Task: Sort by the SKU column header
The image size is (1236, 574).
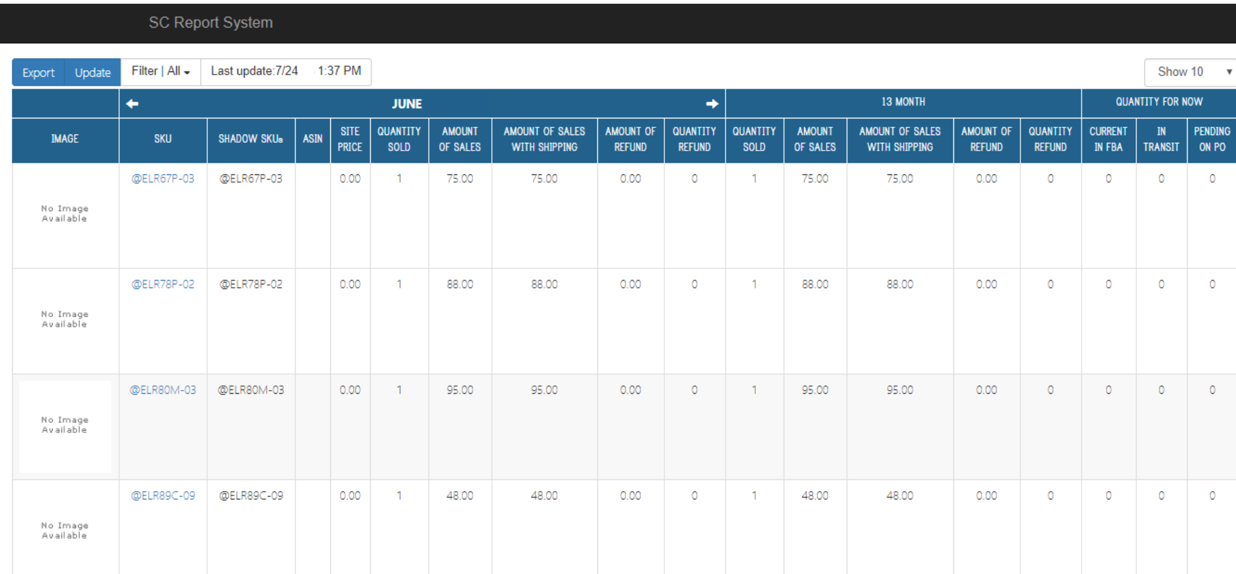Action: click(x=163, y=139)
